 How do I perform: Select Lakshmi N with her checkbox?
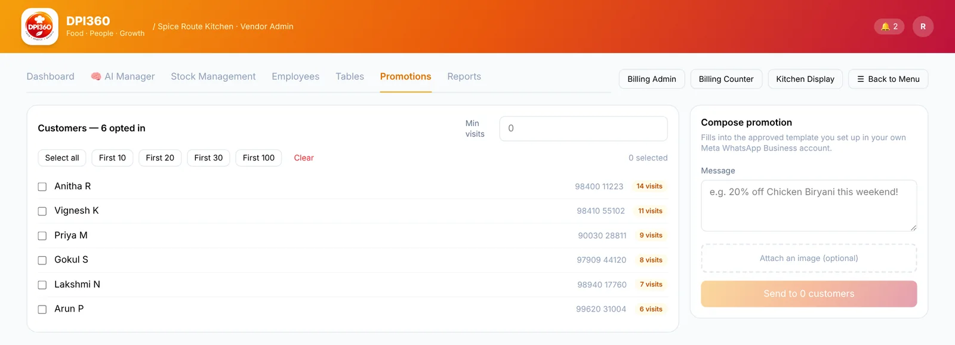coord(42,285)
